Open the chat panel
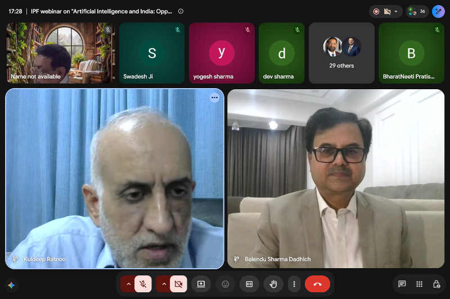Viewport: 450px width, 299px height. tap(402, 284)
